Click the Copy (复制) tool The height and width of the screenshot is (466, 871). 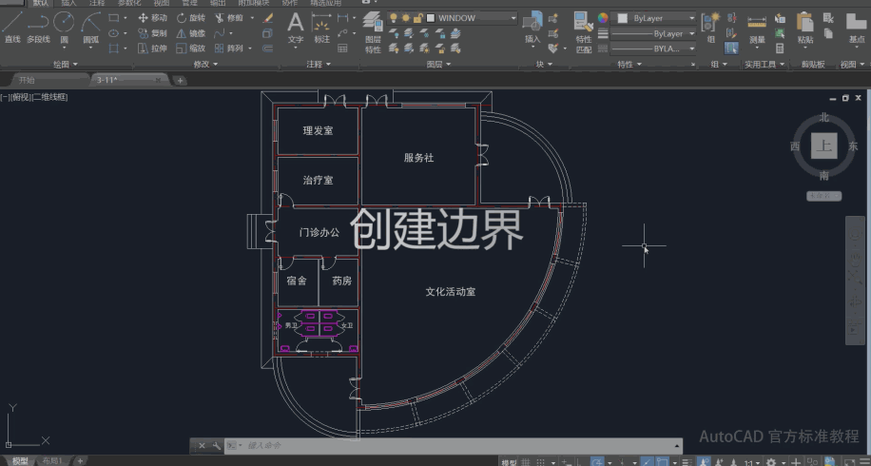click(x=152, y=32)
